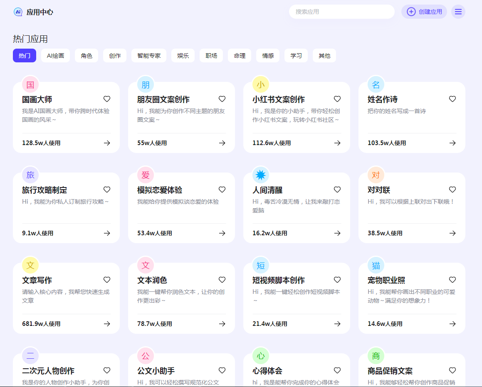Click the arrow on 姓名作诗 card
This screenshot has width=482, height=387.
pyautogui.click(x=452, y=143)
